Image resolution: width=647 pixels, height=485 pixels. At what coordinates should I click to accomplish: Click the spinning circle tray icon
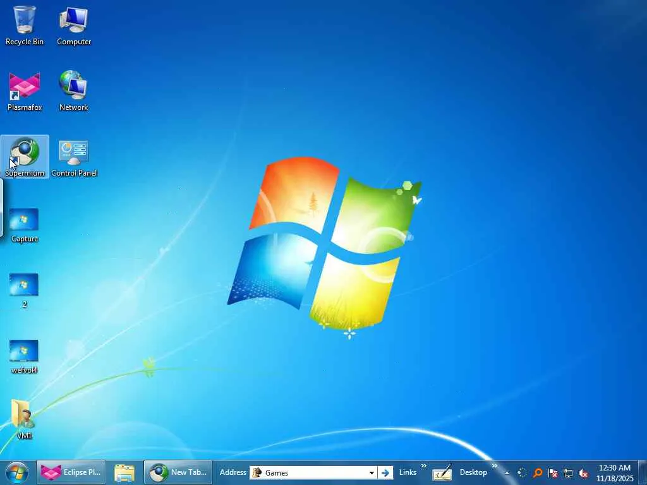pyautogui.click(x=522, y=472)
